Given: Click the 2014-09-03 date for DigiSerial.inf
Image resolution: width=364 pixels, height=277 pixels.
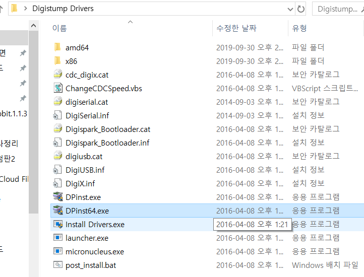Looking at the screenshot, I should pos(250,115).
